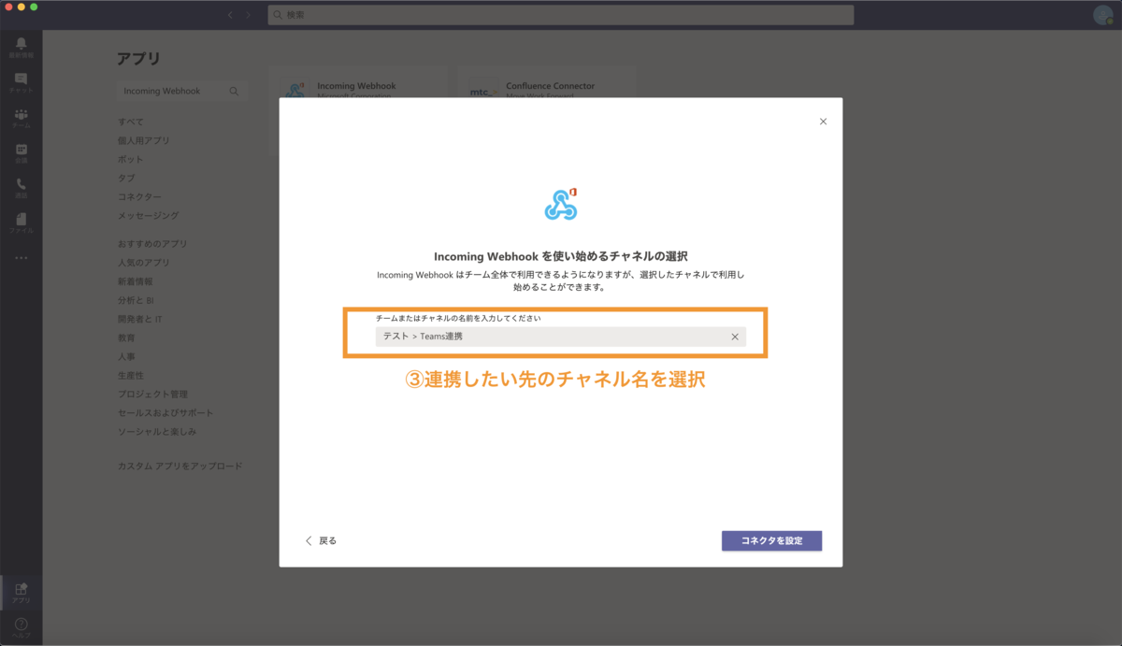Click カスタム アプリをアップロード link

click(180, 466)
